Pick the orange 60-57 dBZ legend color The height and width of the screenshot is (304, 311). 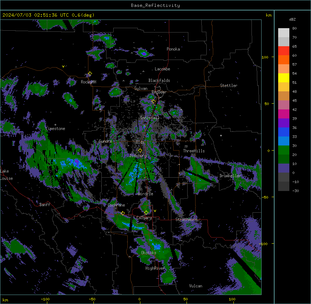pos(284,60)
